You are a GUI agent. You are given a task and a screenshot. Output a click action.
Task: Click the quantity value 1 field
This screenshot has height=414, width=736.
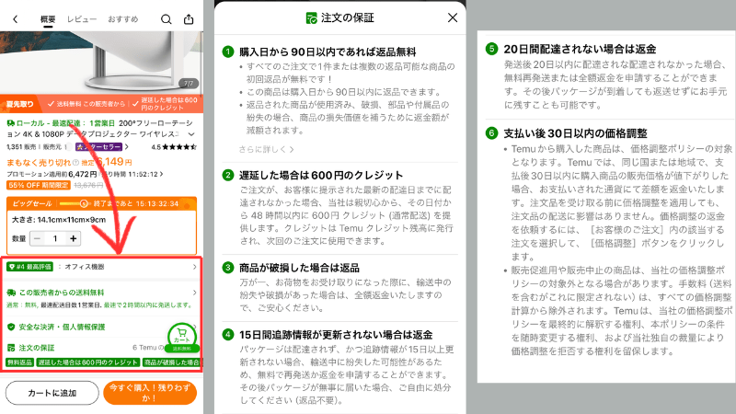tap(55, 238)
